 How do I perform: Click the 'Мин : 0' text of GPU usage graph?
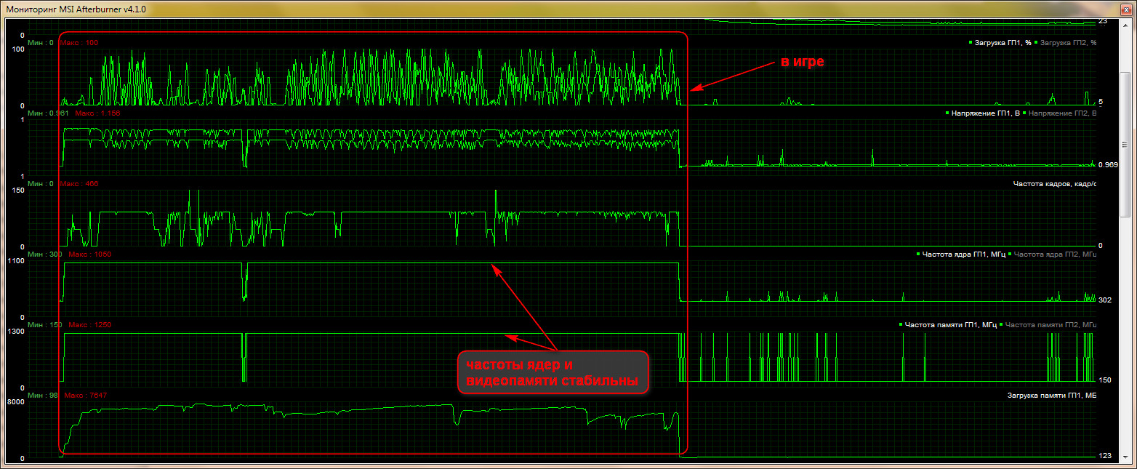pos(40,43)
